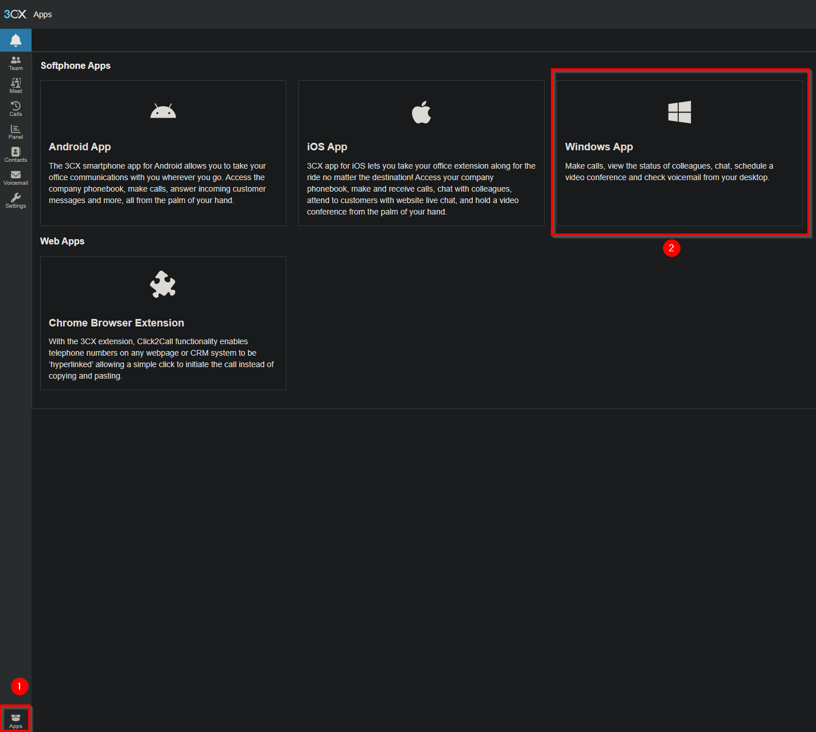This screenshot has width=816, height=732.
Task: Select the Windows App title
Action: tap(599, 147)
